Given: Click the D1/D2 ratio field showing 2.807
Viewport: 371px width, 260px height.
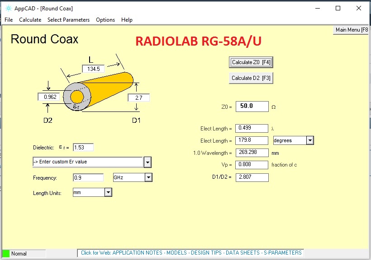Looking at the screenshot, I should pos(252,177).
